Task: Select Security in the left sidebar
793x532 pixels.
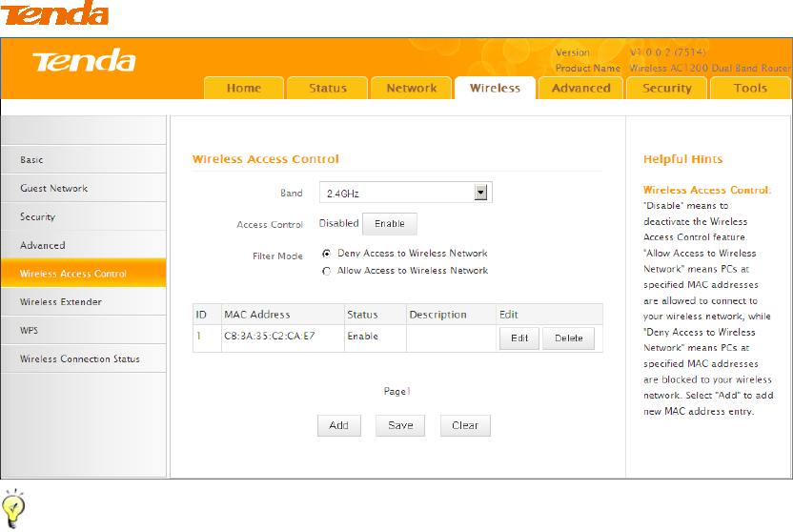Action: (x=84, y=216)
